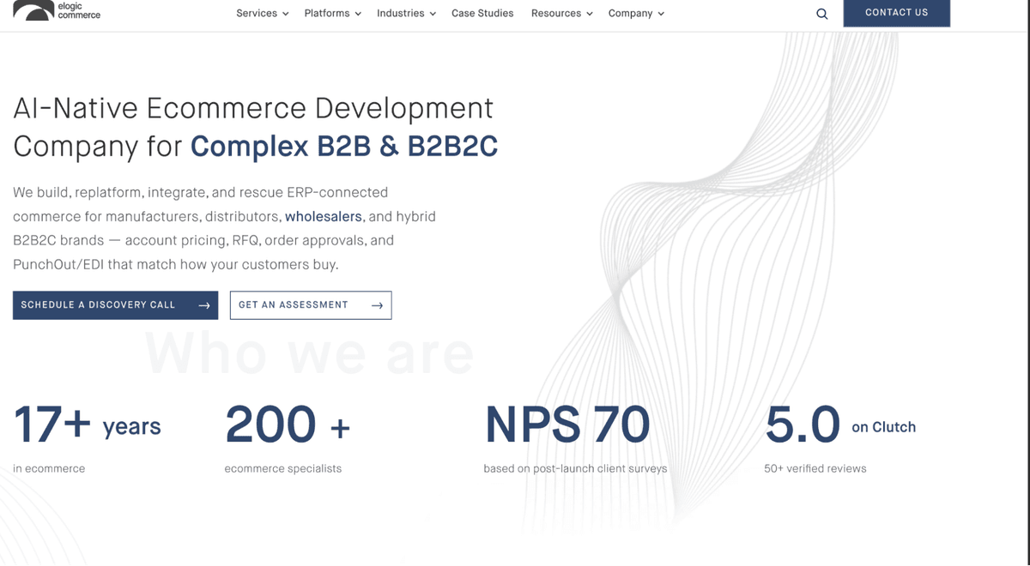Screen dimensions: 1030x566
Task: Click the '5.0 on Clutch' rating
Action: (x=840, y=425)
